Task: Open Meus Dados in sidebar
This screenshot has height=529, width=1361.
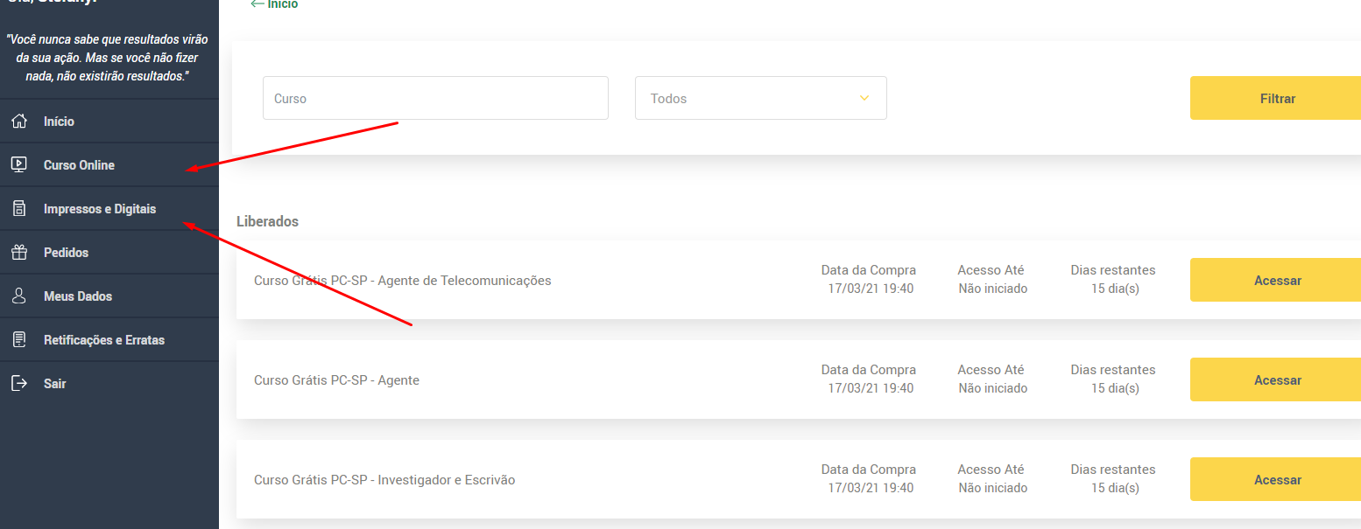Action: [x=109, y=296]
